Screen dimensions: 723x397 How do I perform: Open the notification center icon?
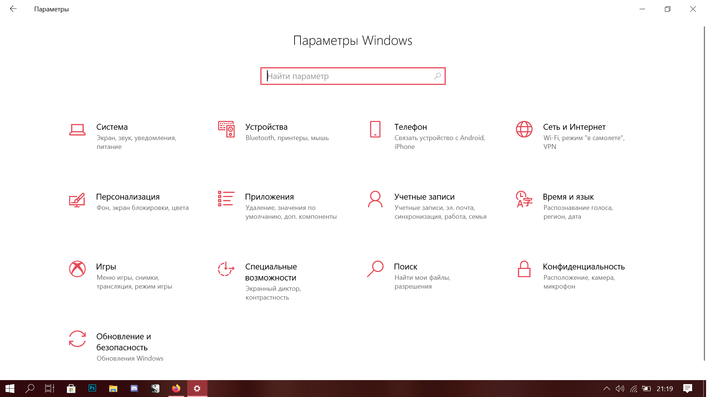(688, 389)
